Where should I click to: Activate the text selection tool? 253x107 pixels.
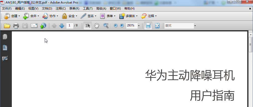pyautogui.click(x=88, y=26)
